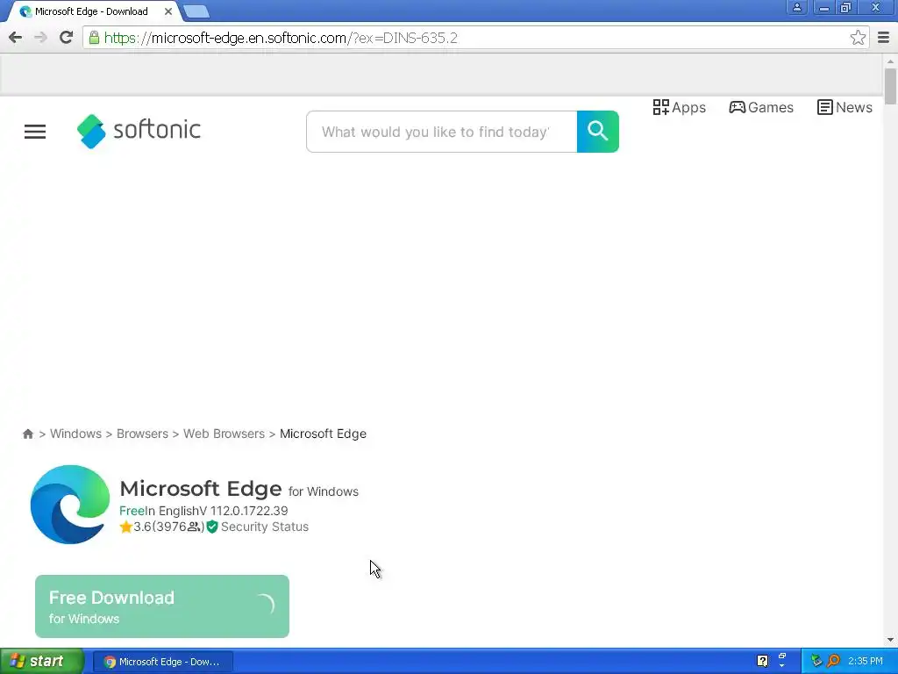Viewport: 898px width, 674px height.
Task: Open a new browser tab
Action: pos(196,11)
